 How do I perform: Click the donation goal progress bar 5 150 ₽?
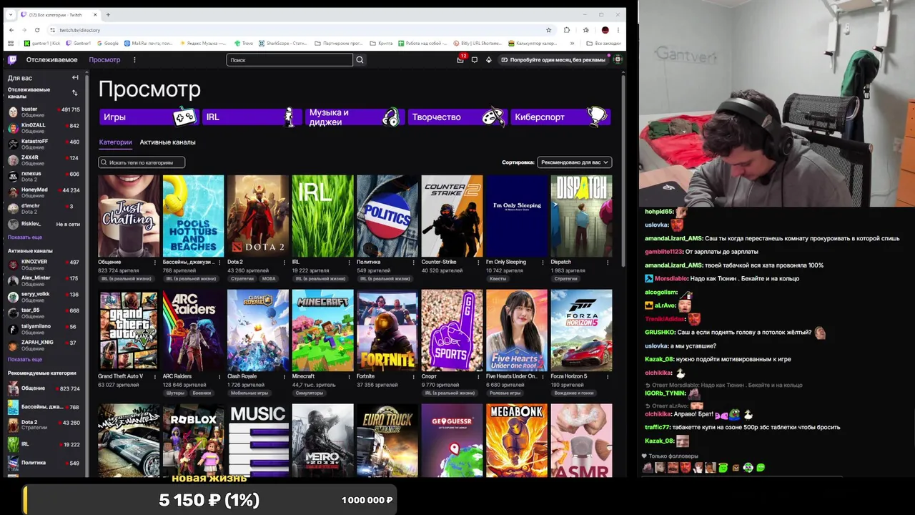(211, 500)
